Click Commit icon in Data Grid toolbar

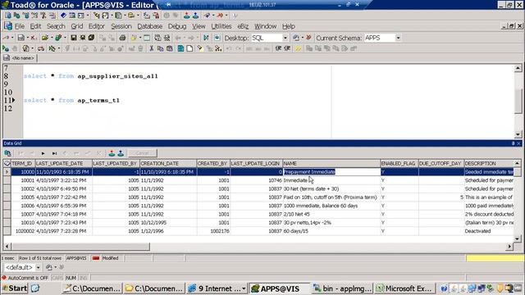(112, 153)
